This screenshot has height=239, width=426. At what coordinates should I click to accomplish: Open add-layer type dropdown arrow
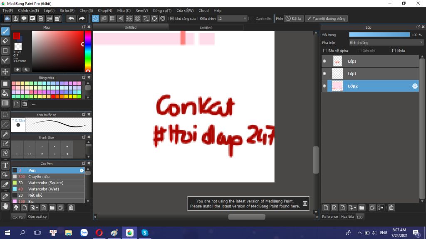(x=355, y=208)
